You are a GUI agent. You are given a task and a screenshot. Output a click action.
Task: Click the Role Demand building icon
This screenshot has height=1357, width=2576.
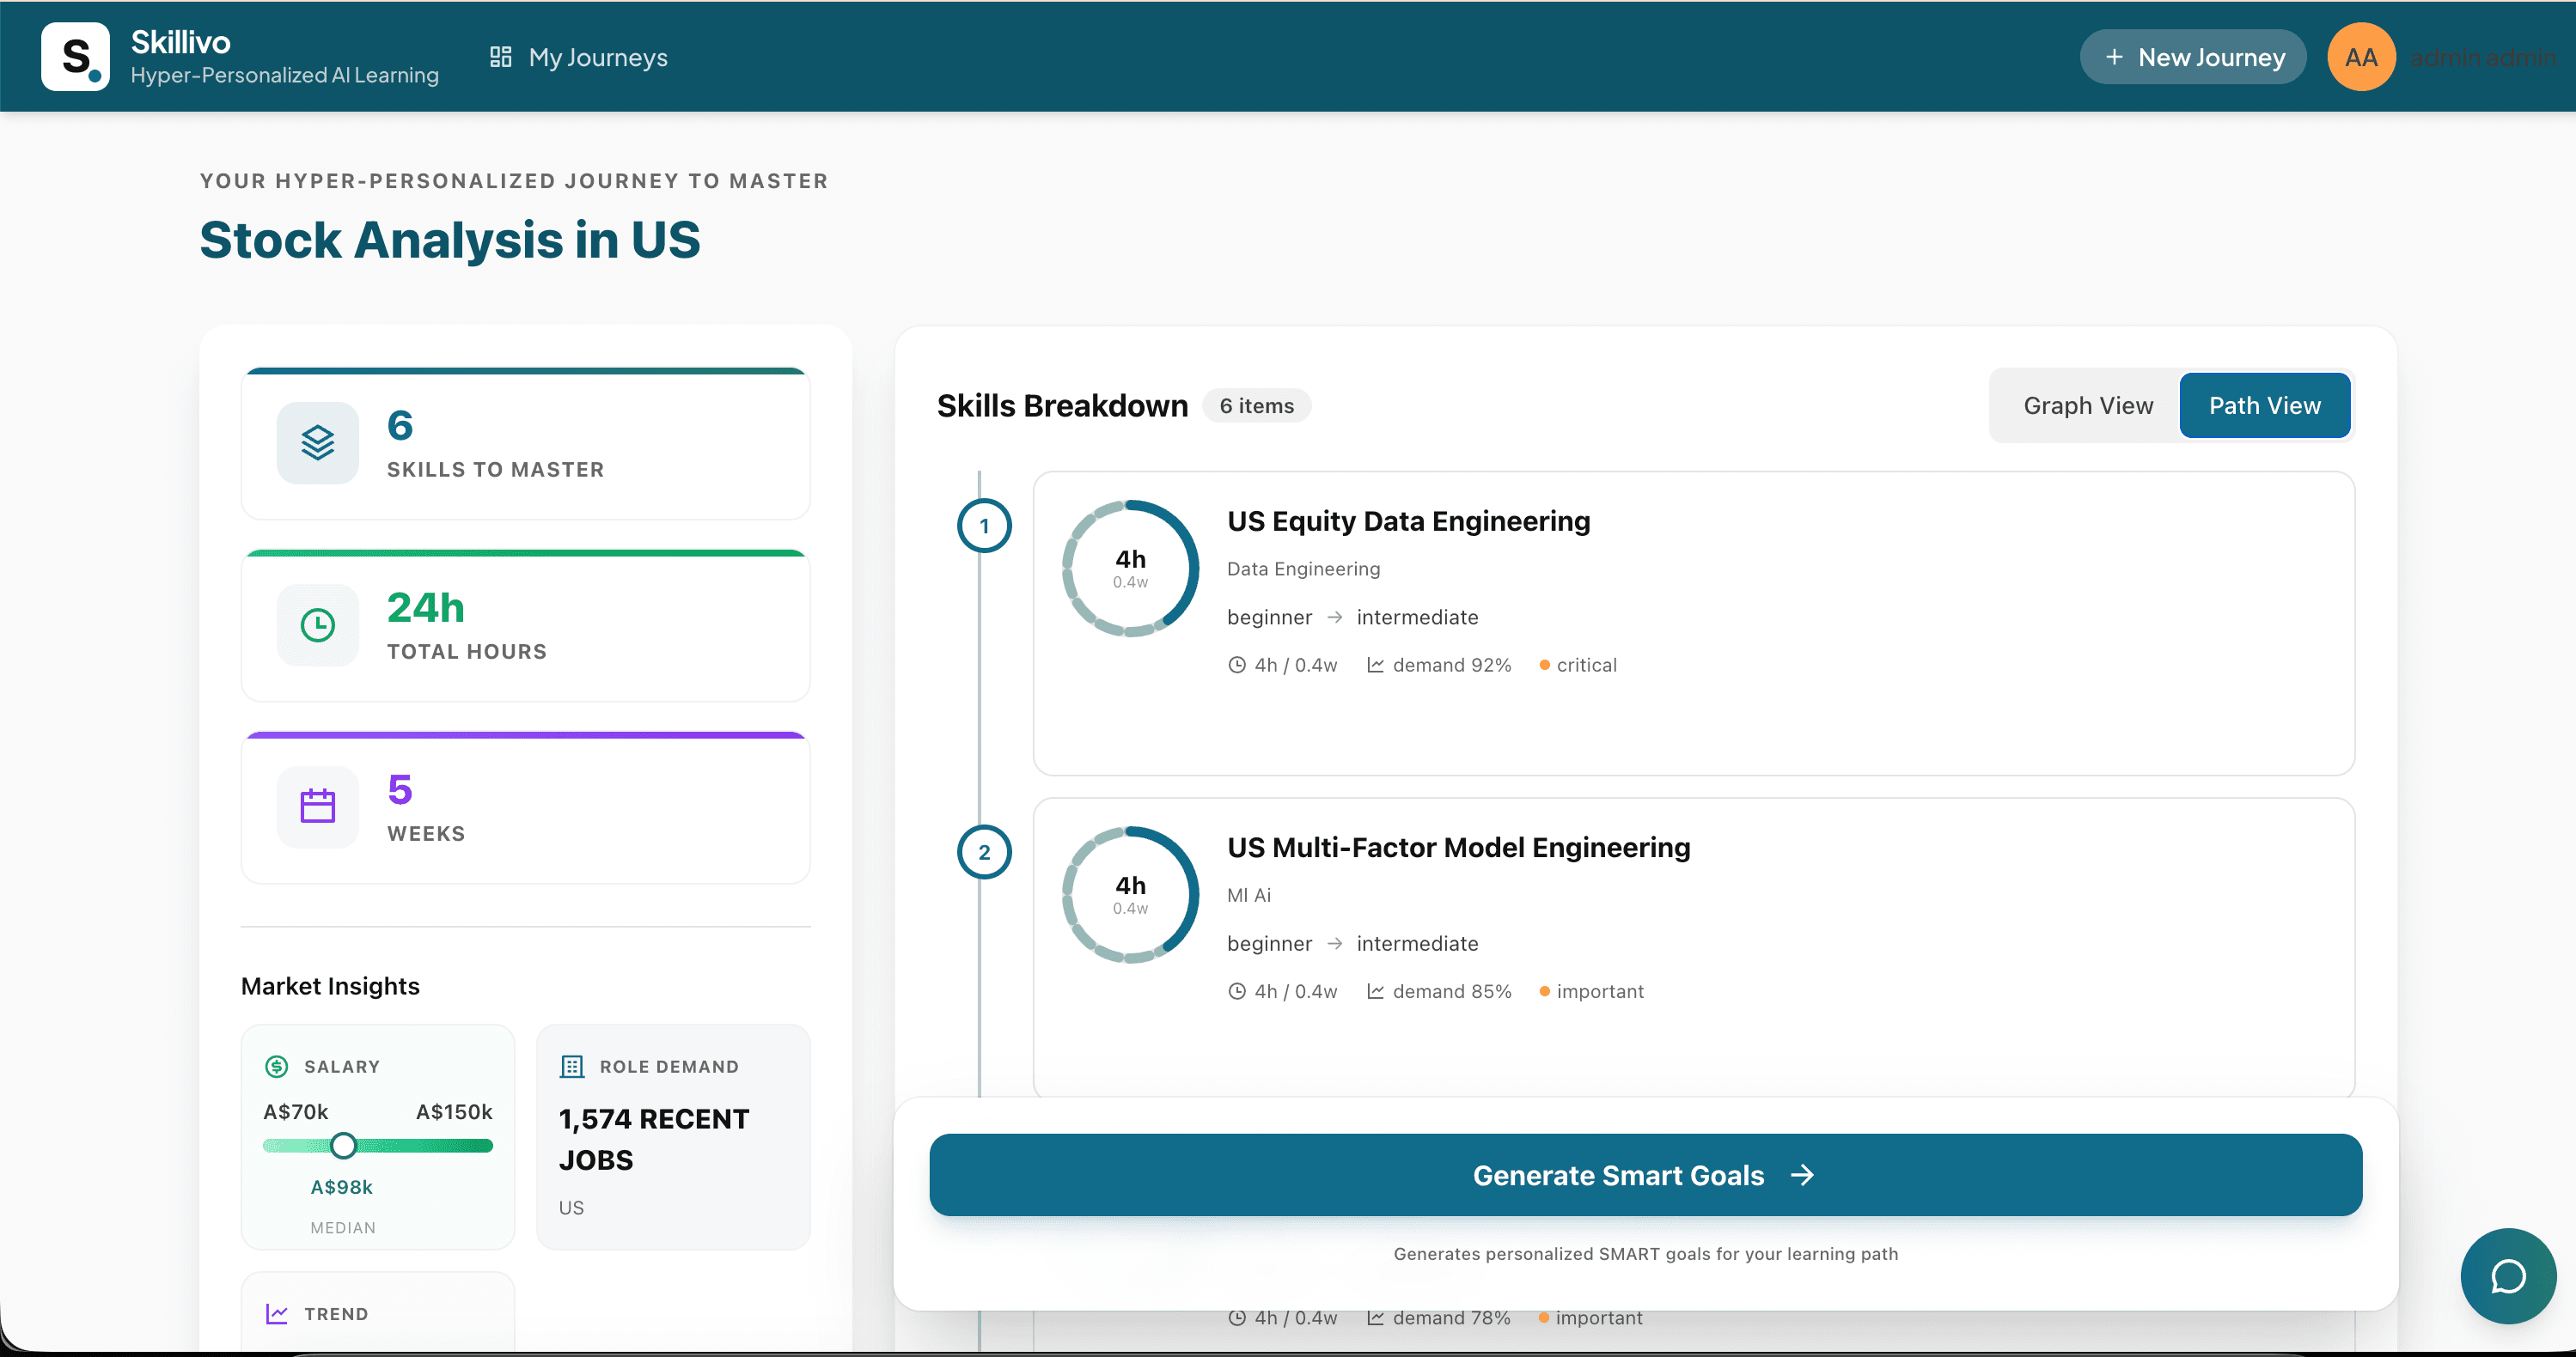[x=572, y=1066]
